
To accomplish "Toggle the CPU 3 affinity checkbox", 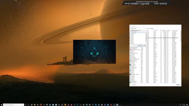I will pyautogui.click(x=131, y=37).
